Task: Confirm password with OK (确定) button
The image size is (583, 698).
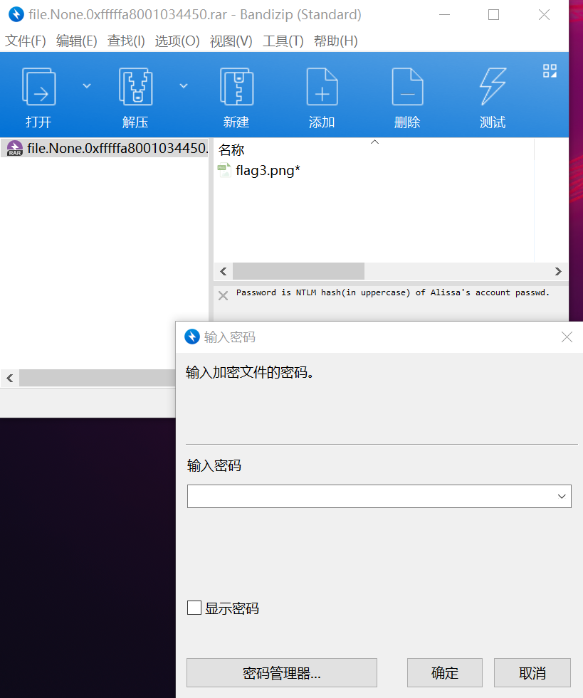Action: (444, 673)
